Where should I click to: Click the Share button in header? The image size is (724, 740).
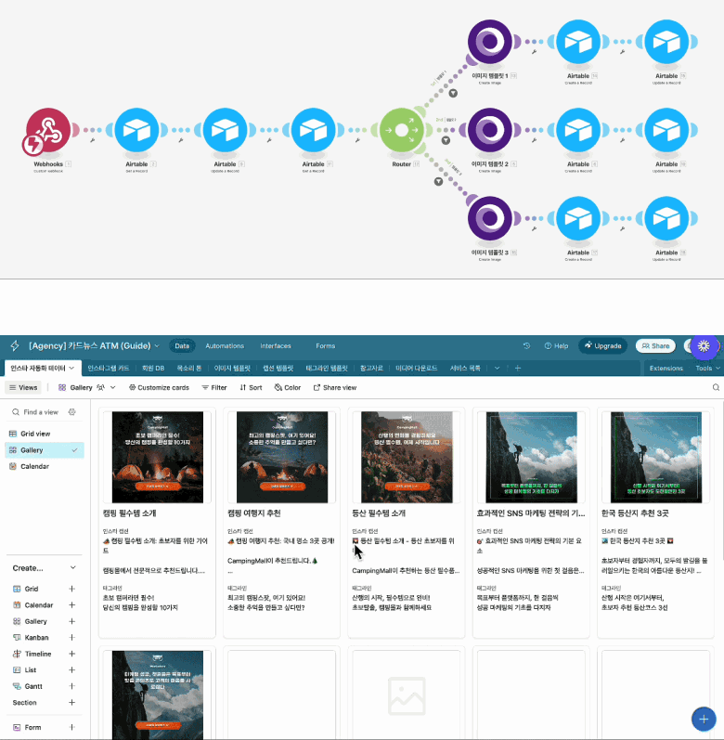(x=655, y=345)
